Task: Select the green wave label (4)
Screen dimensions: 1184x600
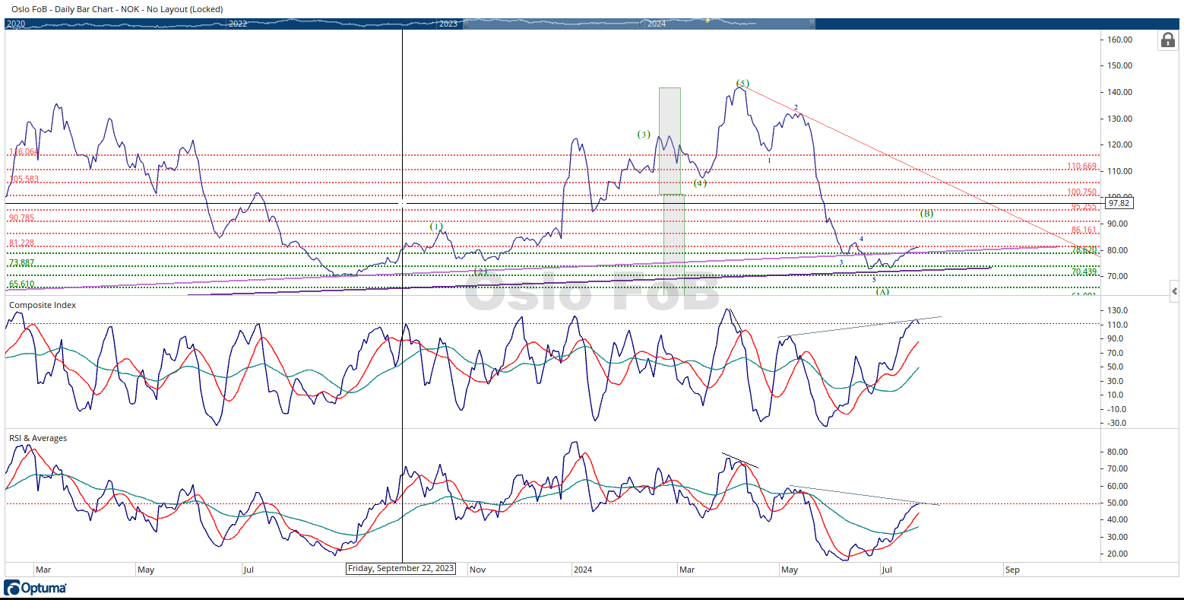Action: pyautogui.click(x=700, y=183)
